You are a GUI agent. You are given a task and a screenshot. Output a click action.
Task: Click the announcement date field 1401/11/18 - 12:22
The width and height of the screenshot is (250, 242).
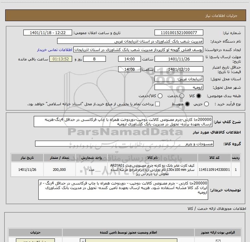(x=48, y=32)
